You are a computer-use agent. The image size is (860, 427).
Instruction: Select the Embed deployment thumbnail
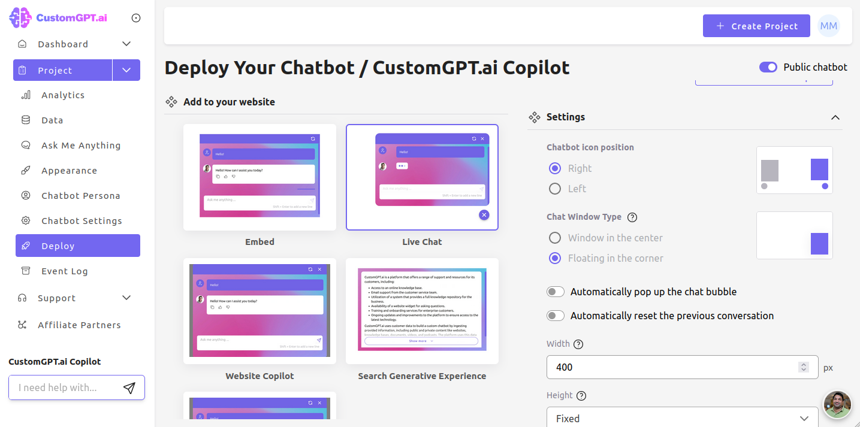[259, 177]
